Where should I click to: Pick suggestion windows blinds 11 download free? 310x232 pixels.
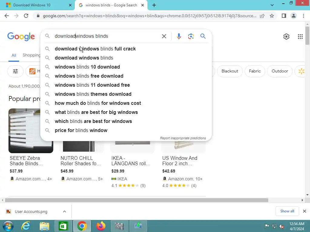point(126,85)
